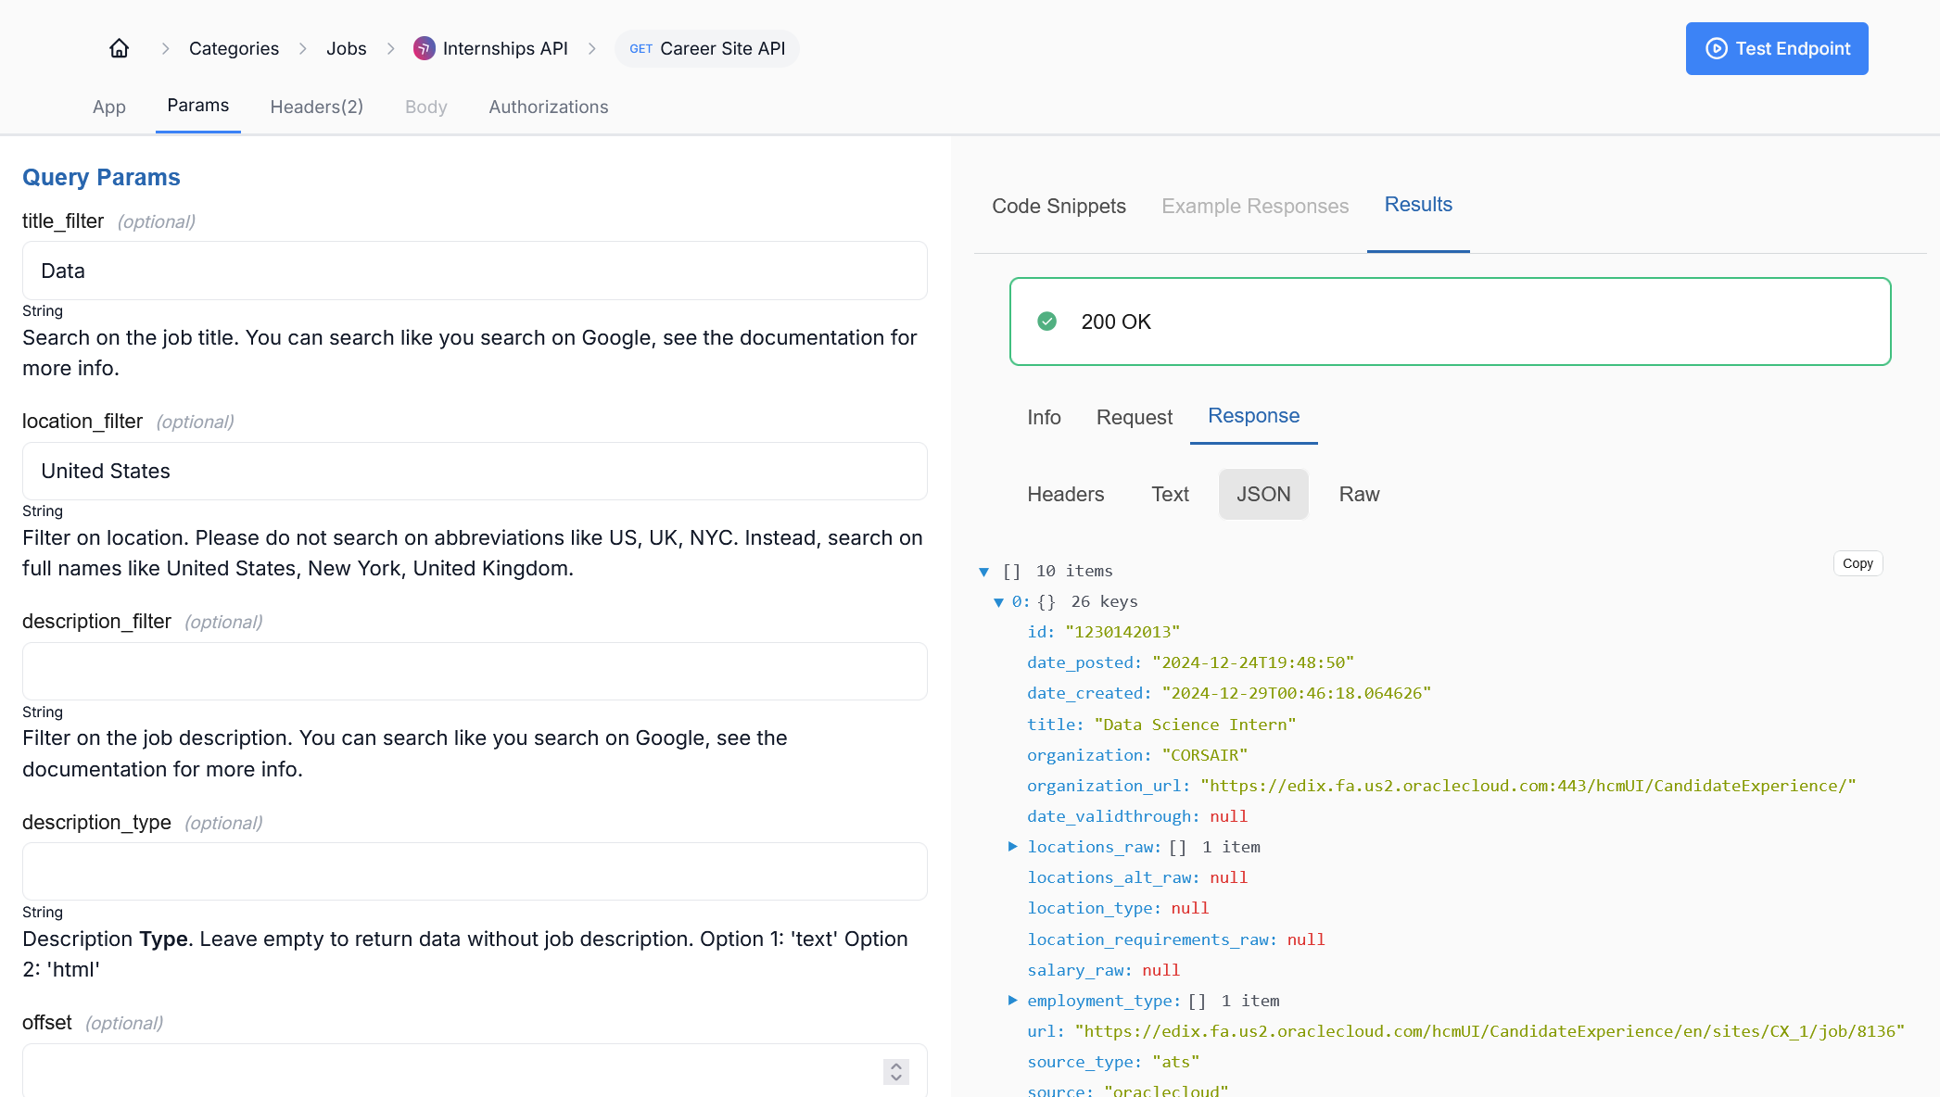Click the location_type null value
1940x1097 pixels.
(x=1190, y=908)
